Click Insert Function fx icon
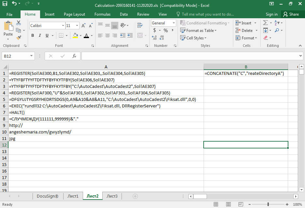 coord(74,56)
